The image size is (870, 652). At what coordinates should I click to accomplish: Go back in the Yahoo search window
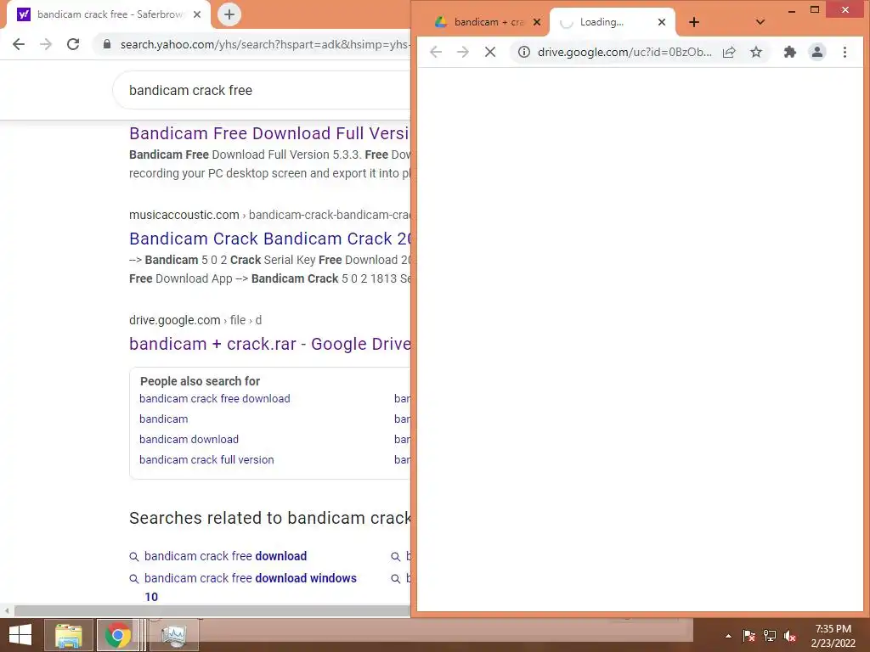(x=19, y=44)
